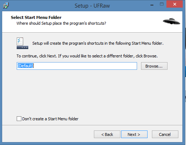Open the installer system menu icon in title bar

(6, 5)
